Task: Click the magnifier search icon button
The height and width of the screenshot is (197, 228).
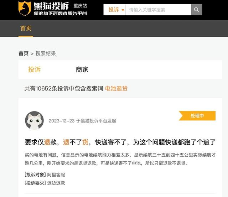Action: [x=196, y=10]
